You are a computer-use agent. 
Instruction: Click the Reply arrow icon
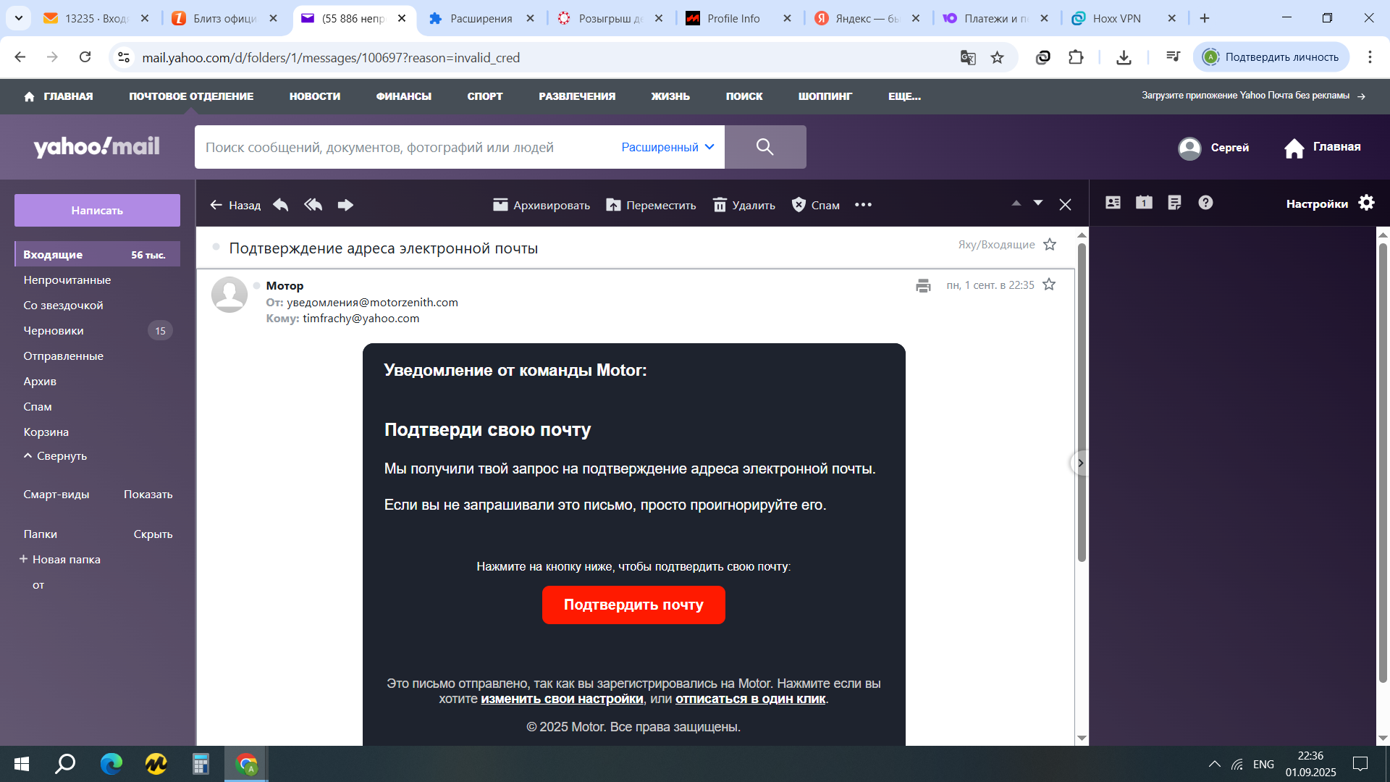(x=281, y=205)
